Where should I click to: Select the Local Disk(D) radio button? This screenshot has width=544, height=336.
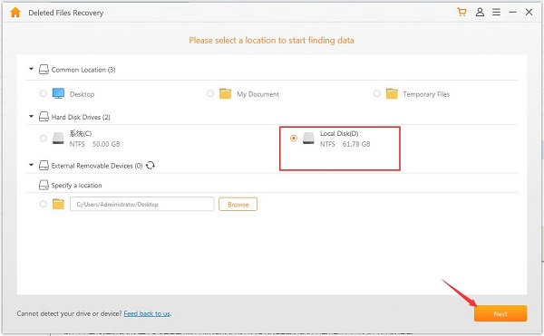(294, 139)
